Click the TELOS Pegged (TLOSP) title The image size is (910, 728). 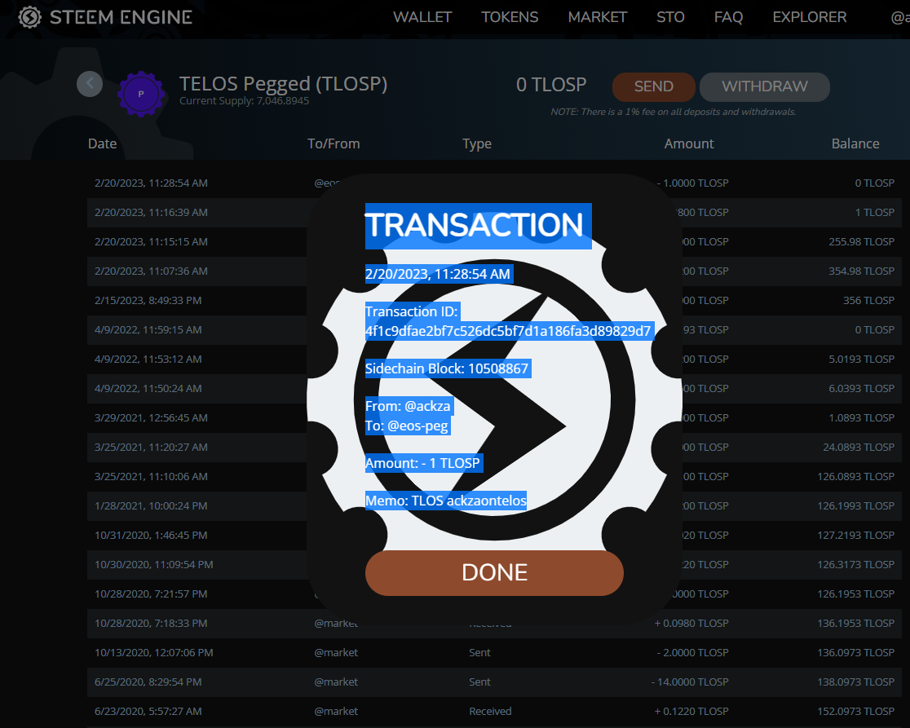[283, 84]
